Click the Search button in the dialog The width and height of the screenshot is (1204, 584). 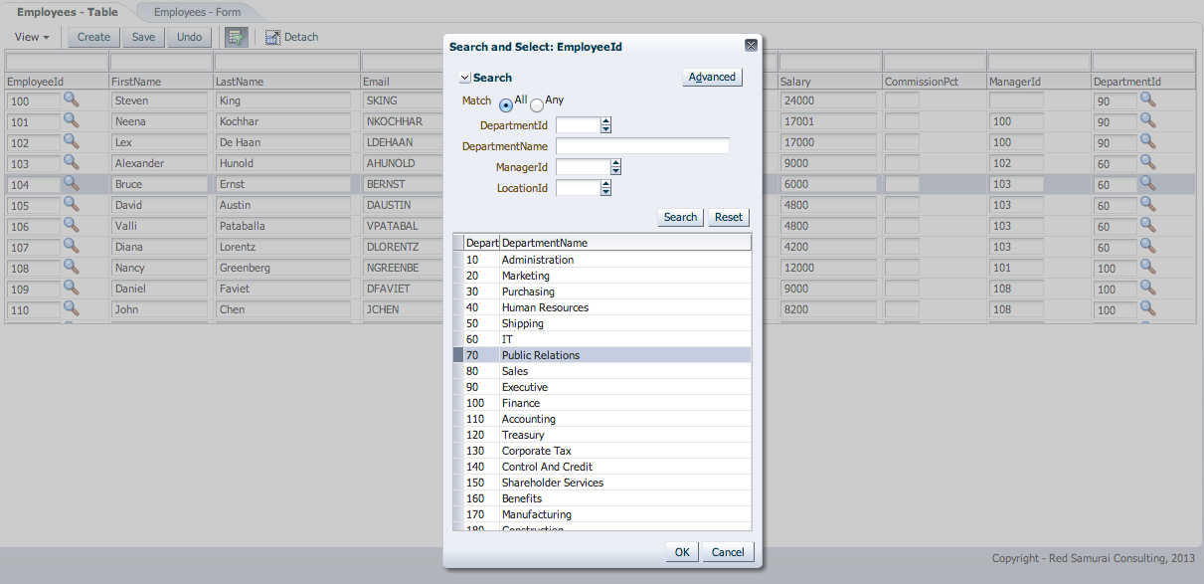(x=679, y=217)
